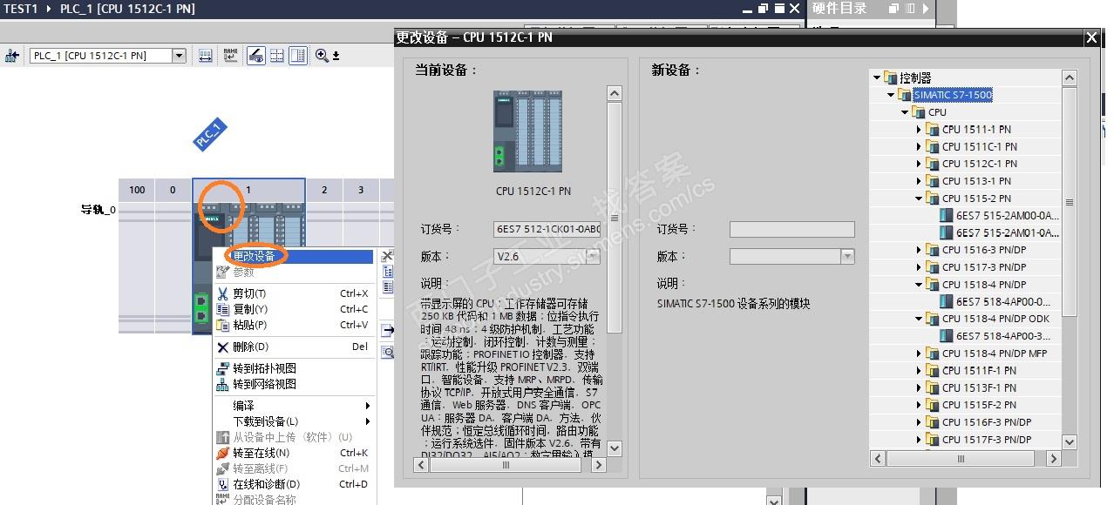Collapse the 控制器 tree node
Screen dimensions: 1114x505
click(876, 77)
